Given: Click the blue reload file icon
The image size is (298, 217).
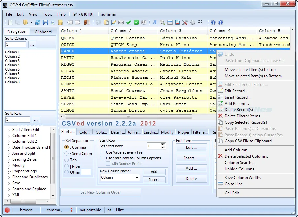Looking at the screenshot, I should pyautogui.click(x=38, y=22).
